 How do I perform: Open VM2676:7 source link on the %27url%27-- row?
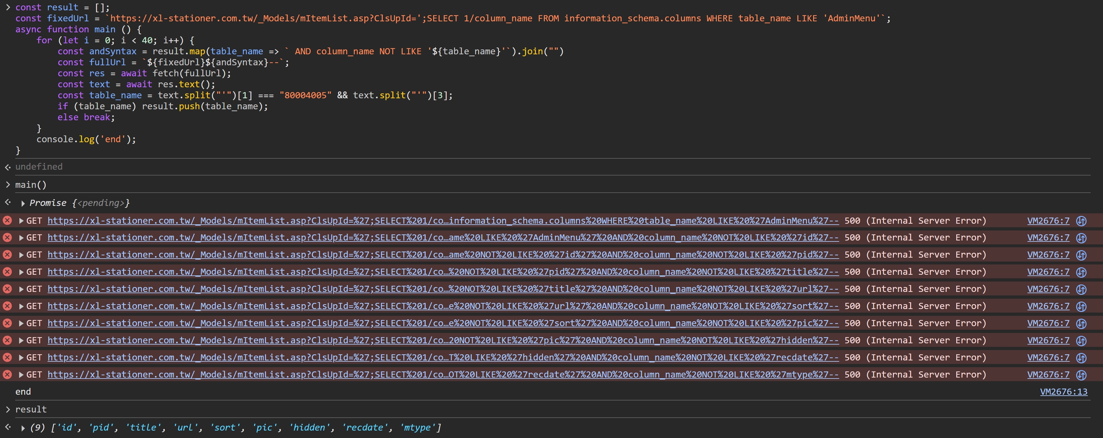[x=1048, y=289]
